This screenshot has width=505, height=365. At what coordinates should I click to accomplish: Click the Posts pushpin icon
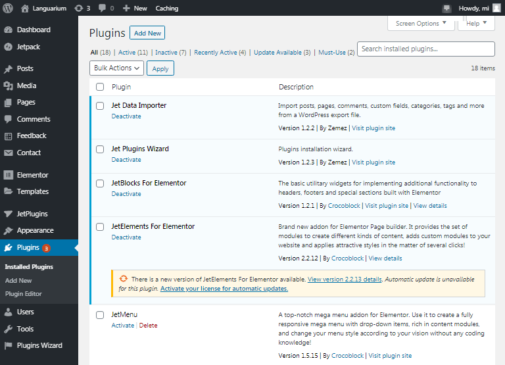point(9,68)
